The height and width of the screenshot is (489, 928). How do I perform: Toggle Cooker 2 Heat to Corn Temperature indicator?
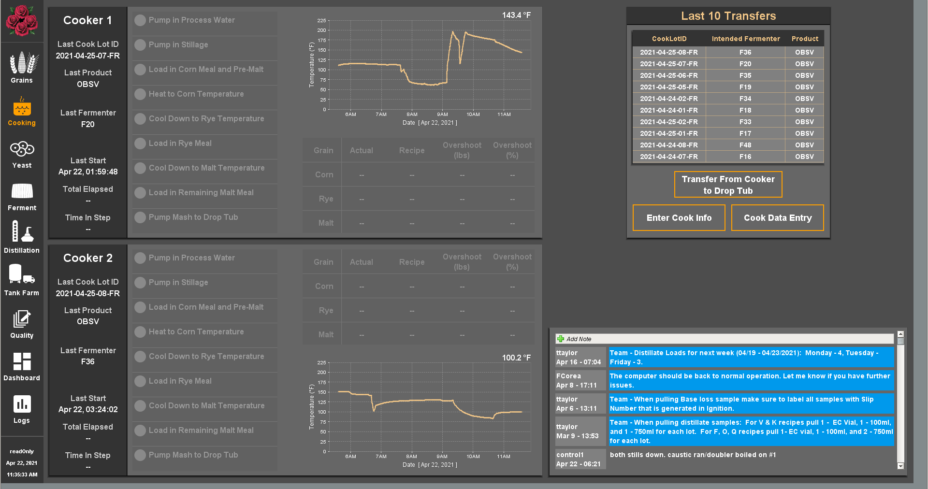point(140,332)
